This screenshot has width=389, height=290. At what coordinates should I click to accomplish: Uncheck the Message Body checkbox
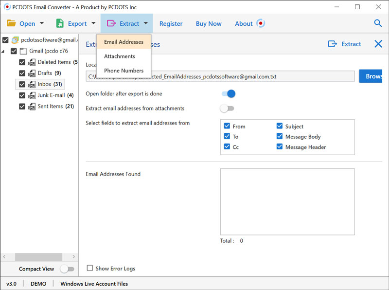[x=279, y=136]
